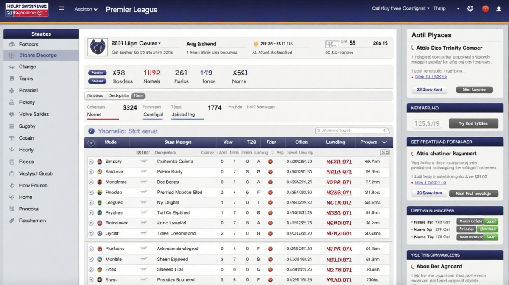Click the red notification icon in the header
The width and height of the screenshot is (509, 285).
[x=486, y=9]
